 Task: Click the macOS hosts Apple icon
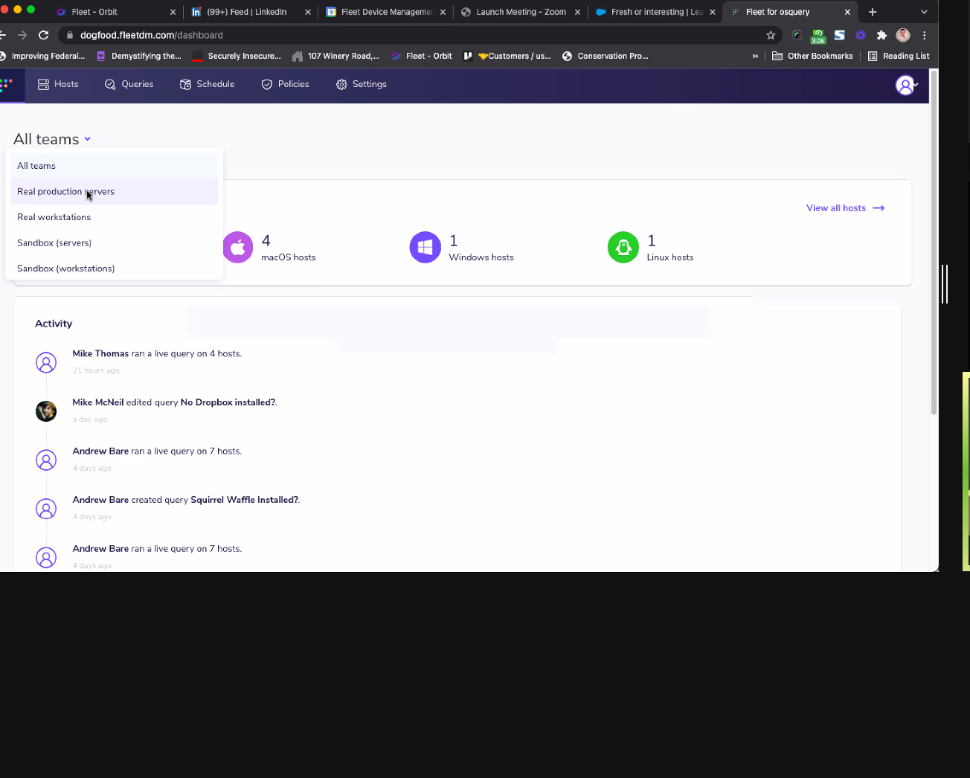coord(238,248)
